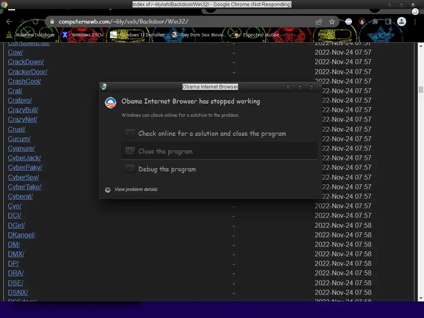Screen dimensions: 424x318
Task: Open the Cyberat/ directory
Action: click(x=20, y=196)
